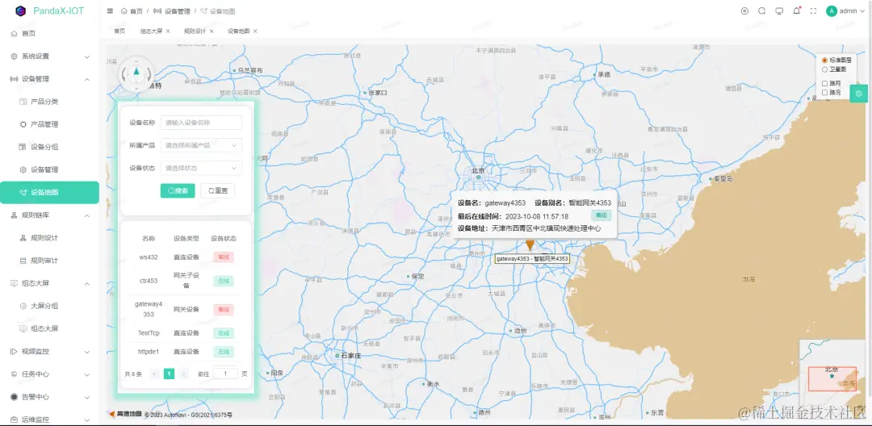Open 设备地图 sidebar menu item
This screenshot has width=872, height=426.
pyautogui.click(x=49, y=193)
